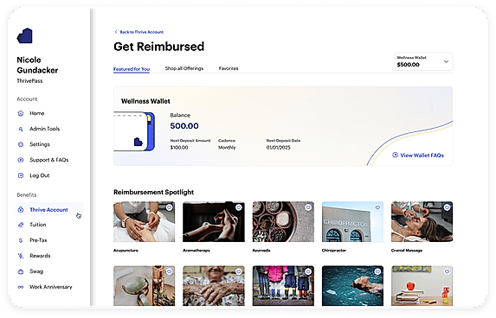Open the Swag icon in sidebar
Screen dimensions: 496x318
21,271
